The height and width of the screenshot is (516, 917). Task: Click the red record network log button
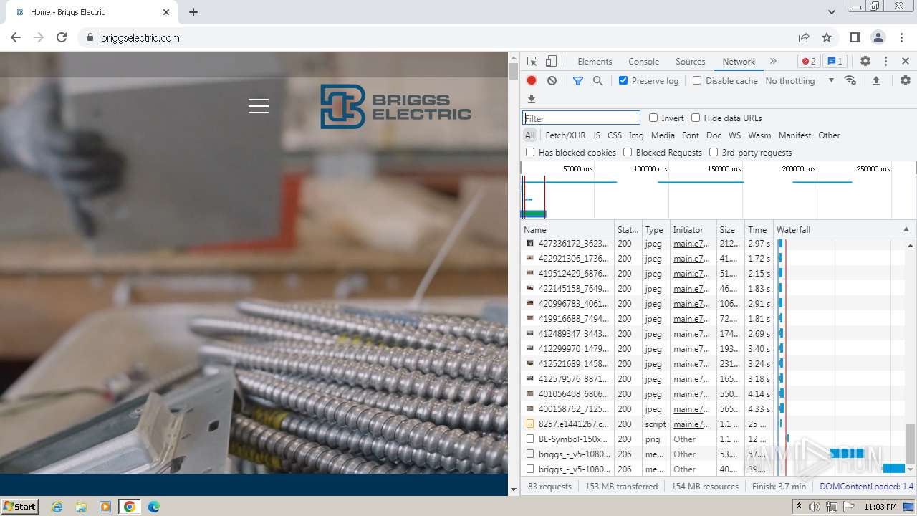tap(532, 81)
